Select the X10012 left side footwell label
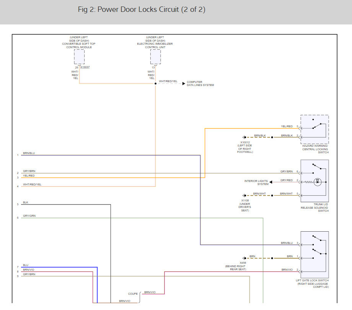The height and width of the screenshot is (310, 352). [245, 147]
